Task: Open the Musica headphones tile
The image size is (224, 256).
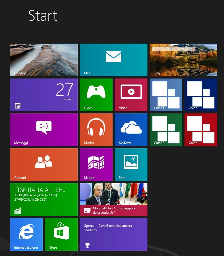Action: (x=96, y=129)
